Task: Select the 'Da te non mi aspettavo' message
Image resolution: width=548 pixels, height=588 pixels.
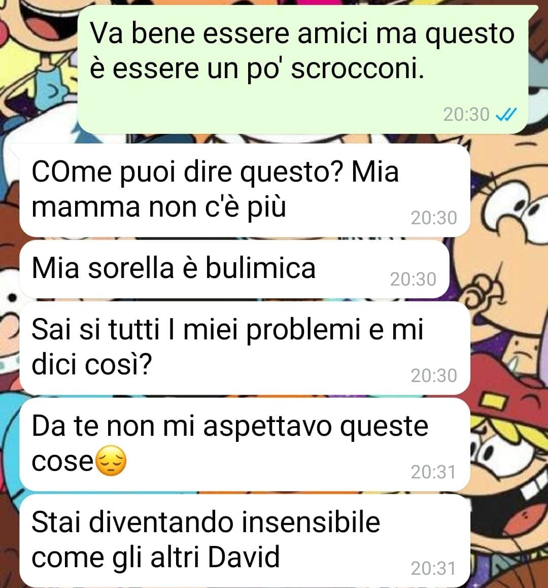Action: pos(245,444)
